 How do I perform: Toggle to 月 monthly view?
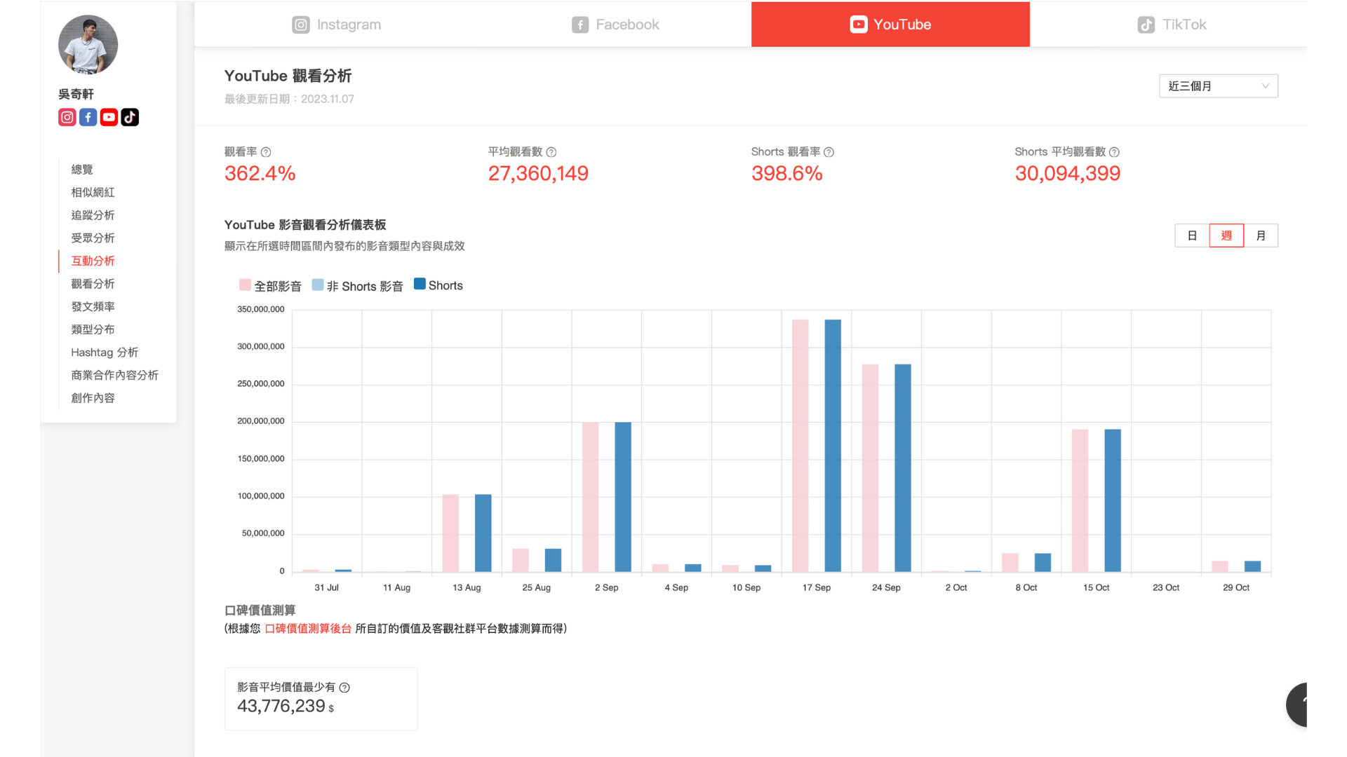(x=1260, y=236)
